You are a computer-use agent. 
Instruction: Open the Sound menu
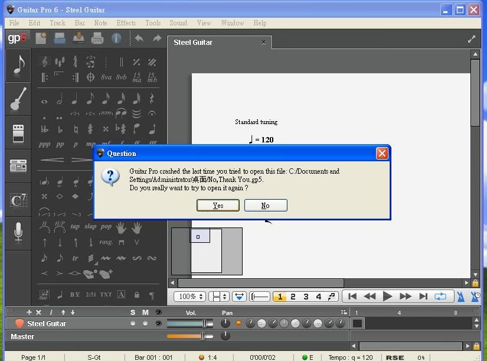click(178, 23)
